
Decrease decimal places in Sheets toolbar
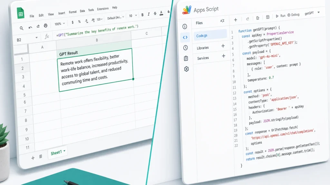86,21
